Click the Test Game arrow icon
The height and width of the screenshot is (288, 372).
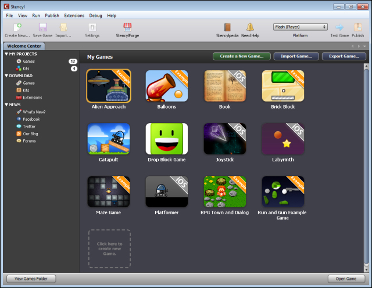click(339, 27)
